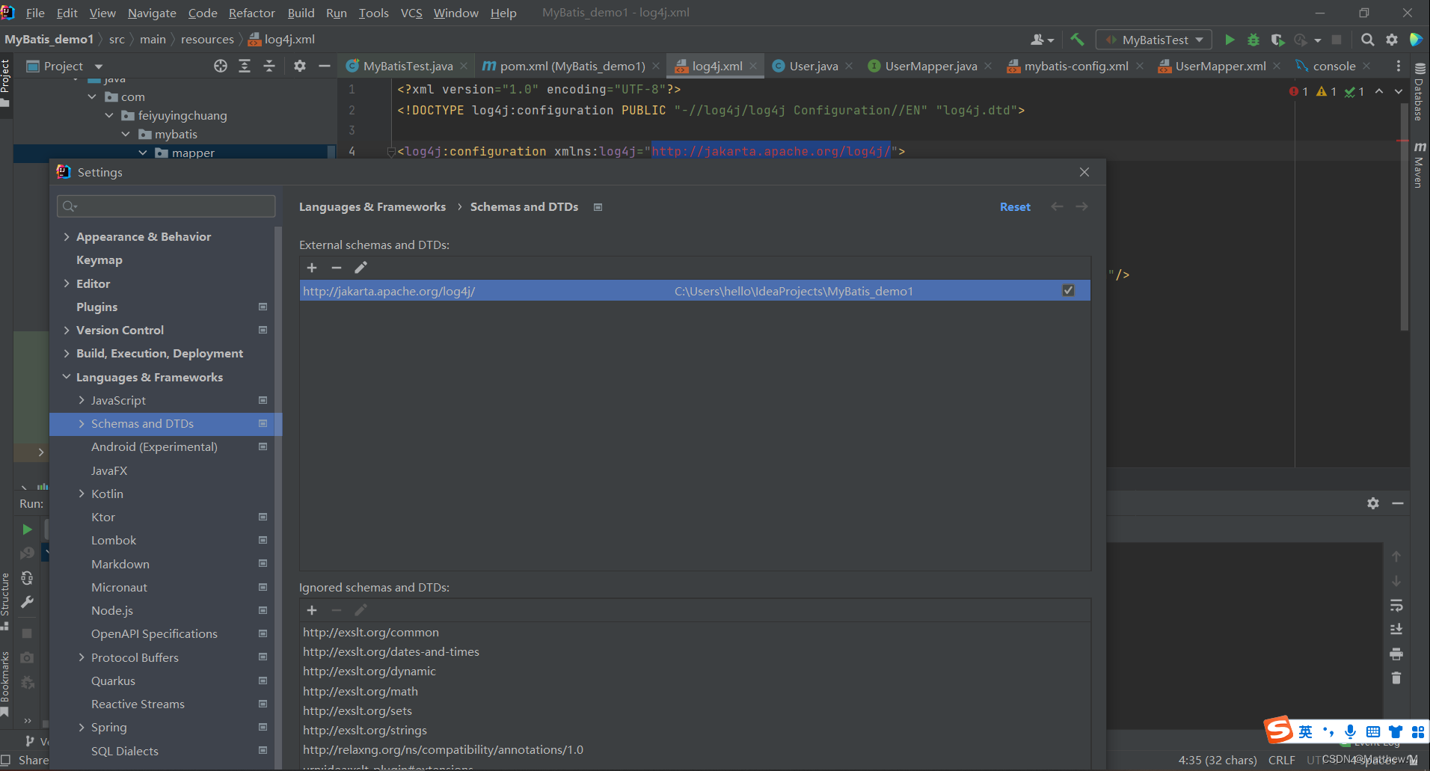
Task: Remove the selected external schema
Action: [337, 268]
